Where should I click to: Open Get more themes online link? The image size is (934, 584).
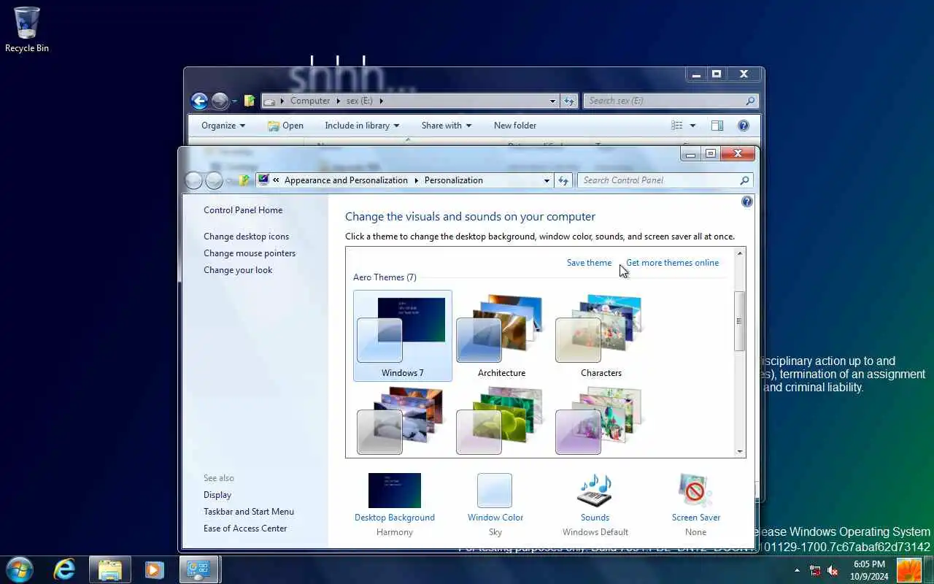coord(672,263)
